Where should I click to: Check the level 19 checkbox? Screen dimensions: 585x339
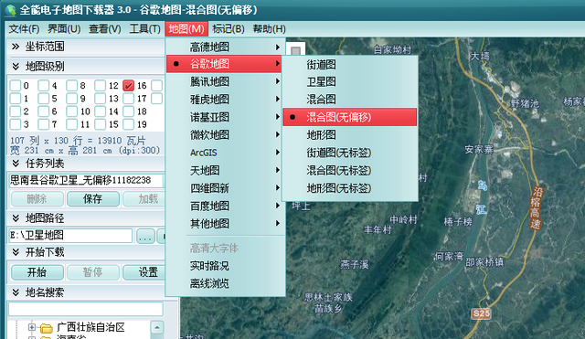(128, 124)
